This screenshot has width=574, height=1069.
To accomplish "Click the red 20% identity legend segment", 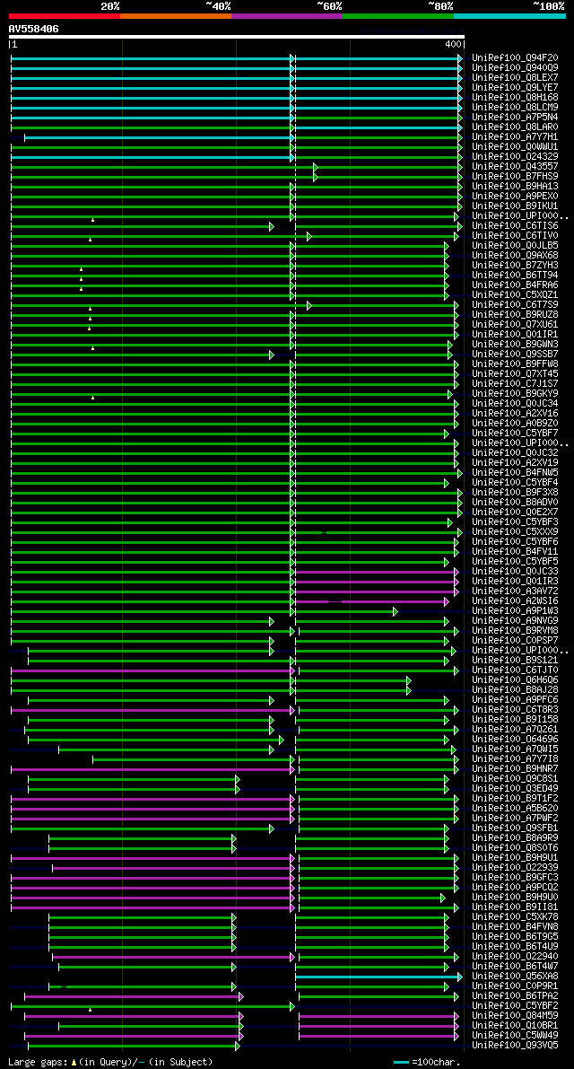I will point(65,15).
